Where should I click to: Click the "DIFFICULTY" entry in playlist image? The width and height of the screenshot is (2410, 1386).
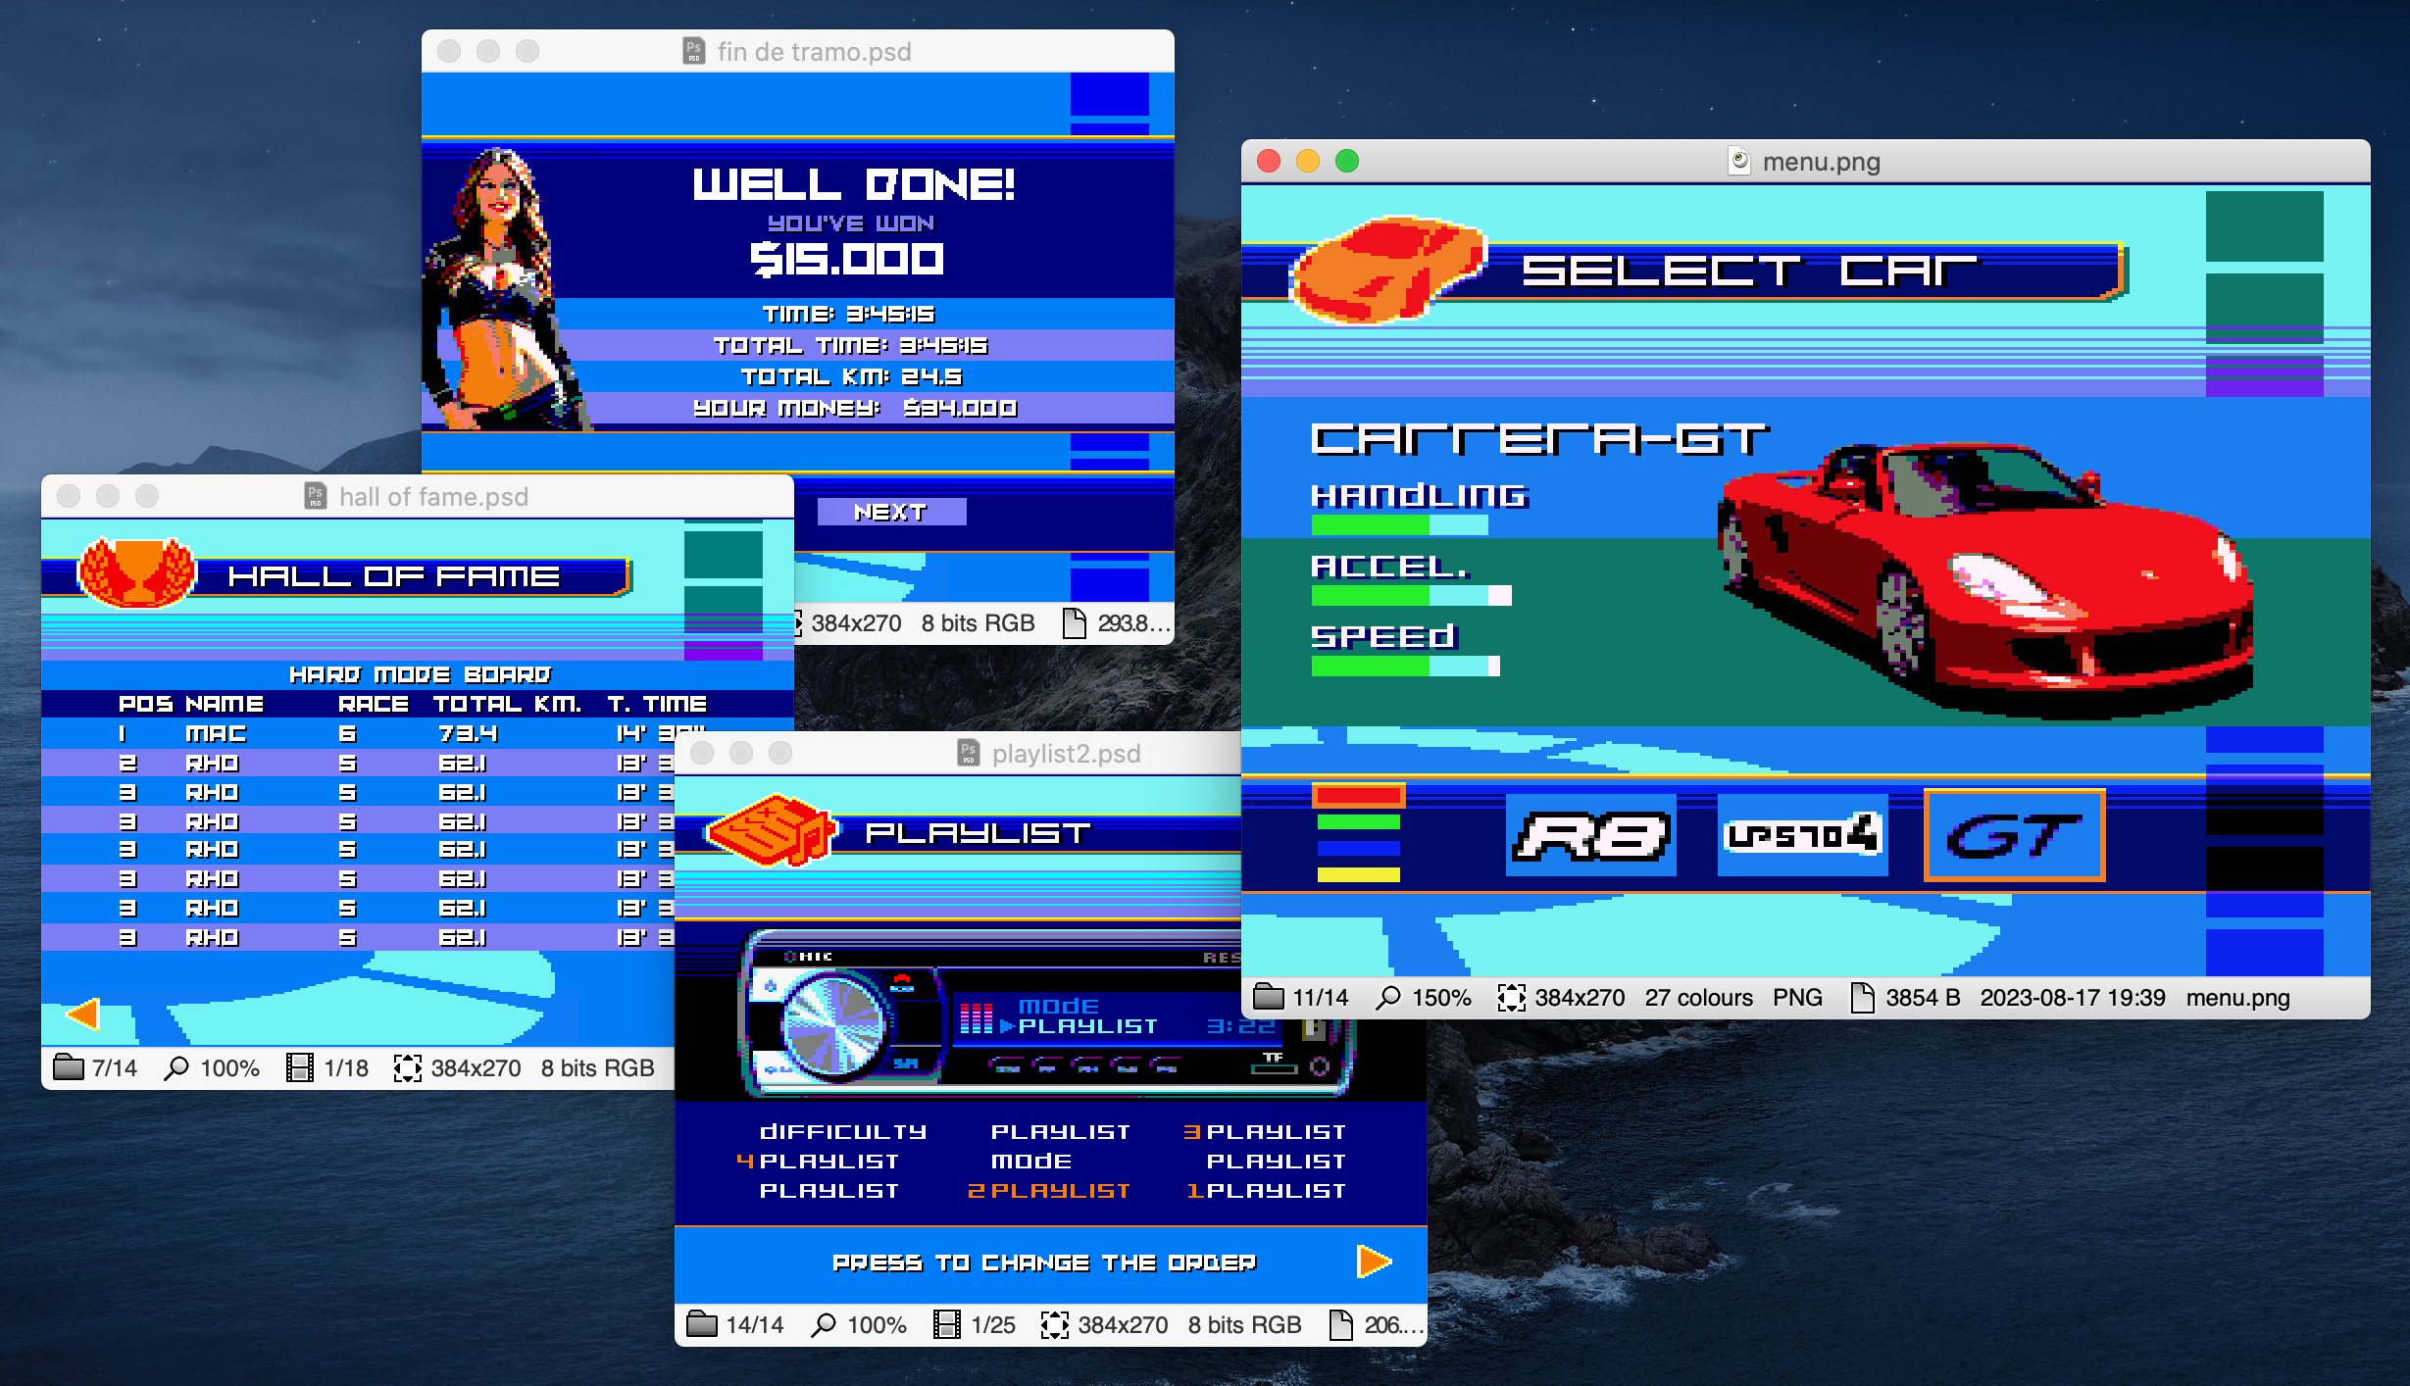point(843,1131)
